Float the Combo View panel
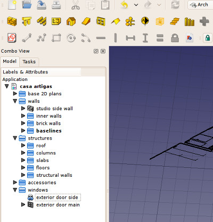The height and width of the screenshot is (222, 213). coord(96,51)
